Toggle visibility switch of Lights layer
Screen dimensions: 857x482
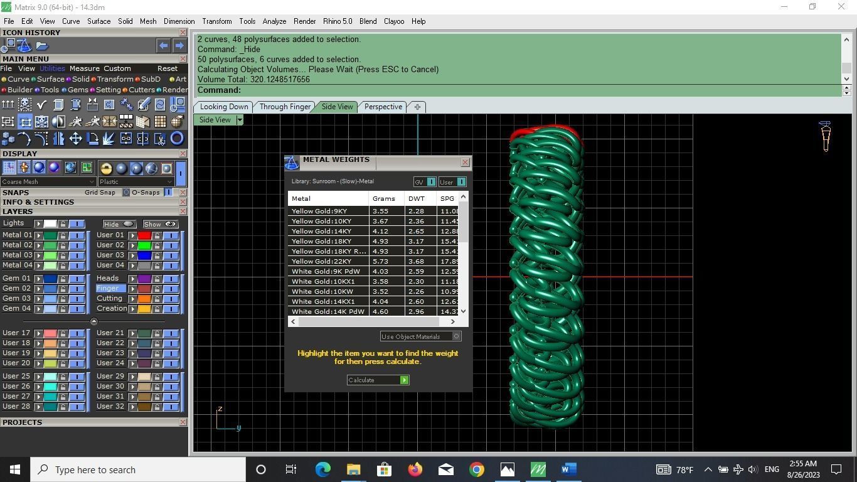pos(77,223)
